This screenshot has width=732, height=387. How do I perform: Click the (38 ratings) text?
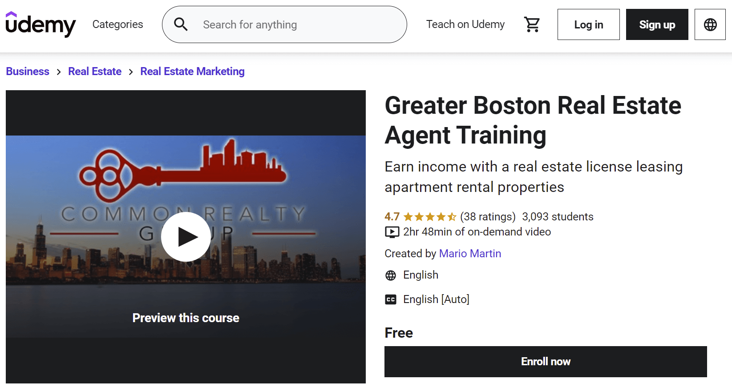coord(488,217)
